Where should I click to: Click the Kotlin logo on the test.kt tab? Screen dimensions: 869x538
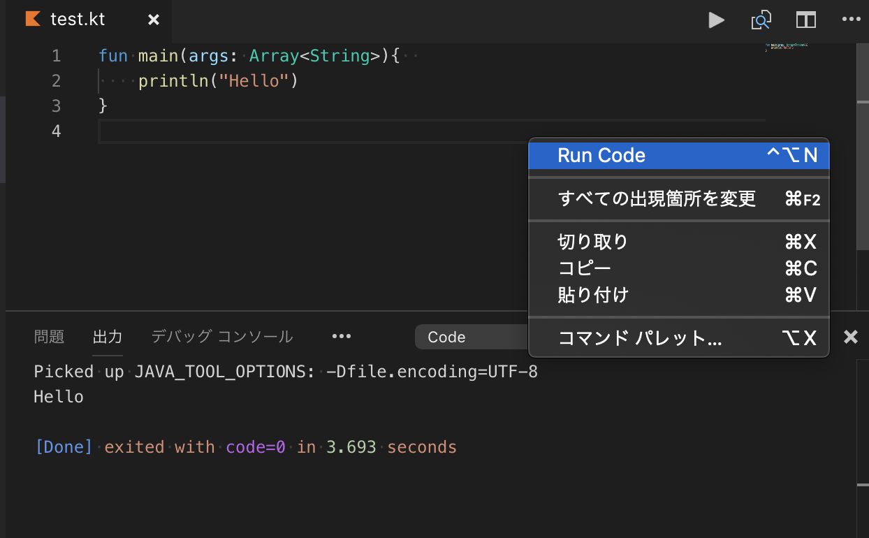pos(32,19)
